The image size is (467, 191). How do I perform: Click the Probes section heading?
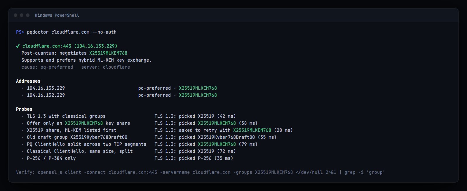click(x=24, y=109)
